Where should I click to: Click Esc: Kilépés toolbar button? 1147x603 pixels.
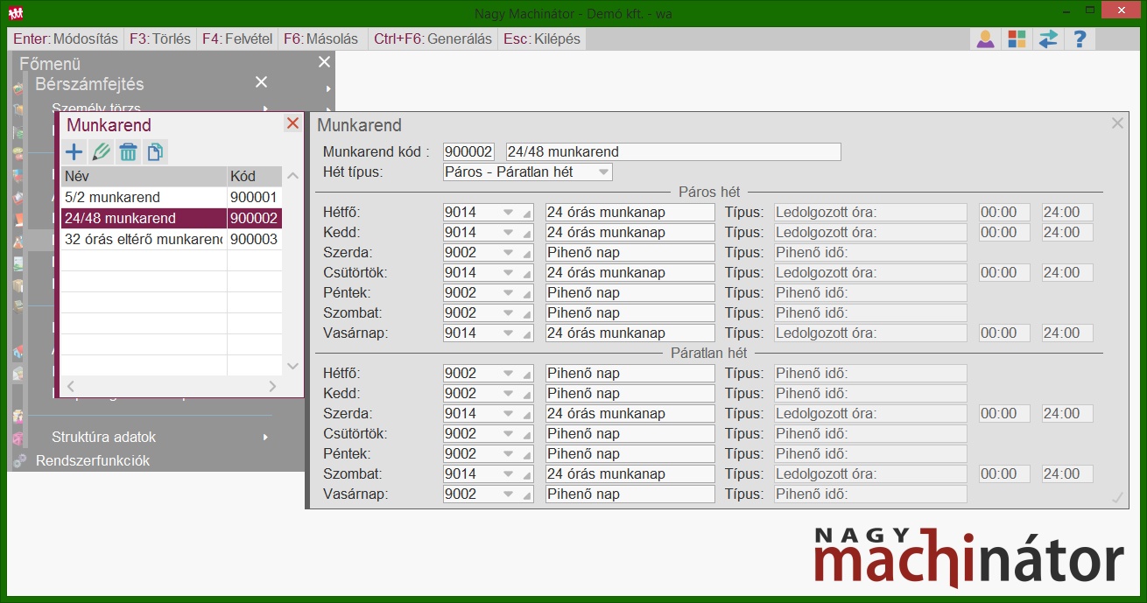[x=542, y=39]
